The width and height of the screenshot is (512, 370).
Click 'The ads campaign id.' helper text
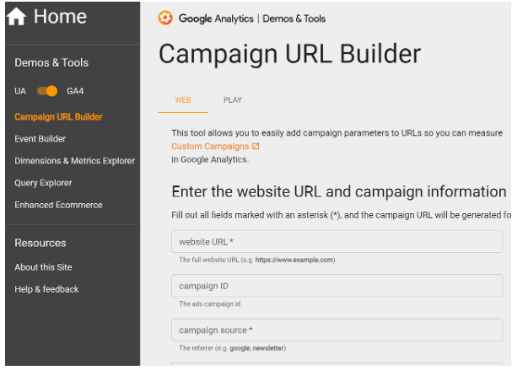210,303
